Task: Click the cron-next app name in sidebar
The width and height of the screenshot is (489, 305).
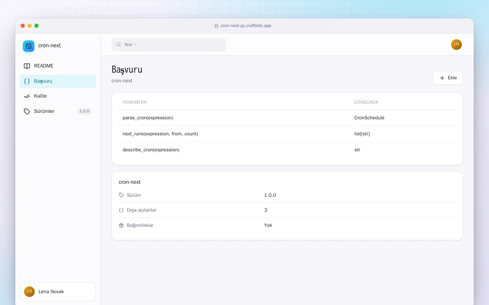Action: coord(49,46)
